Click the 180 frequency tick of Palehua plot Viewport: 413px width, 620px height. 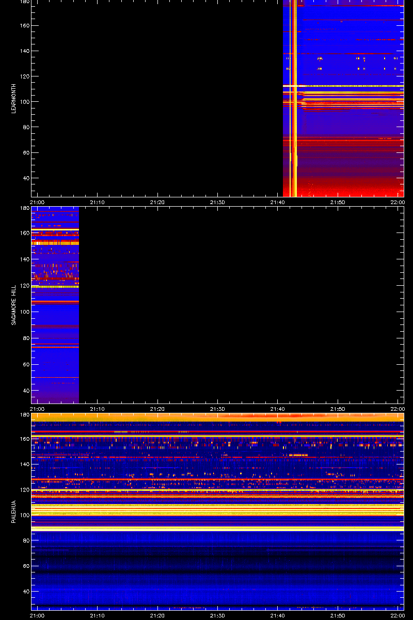tap(25, 415)
